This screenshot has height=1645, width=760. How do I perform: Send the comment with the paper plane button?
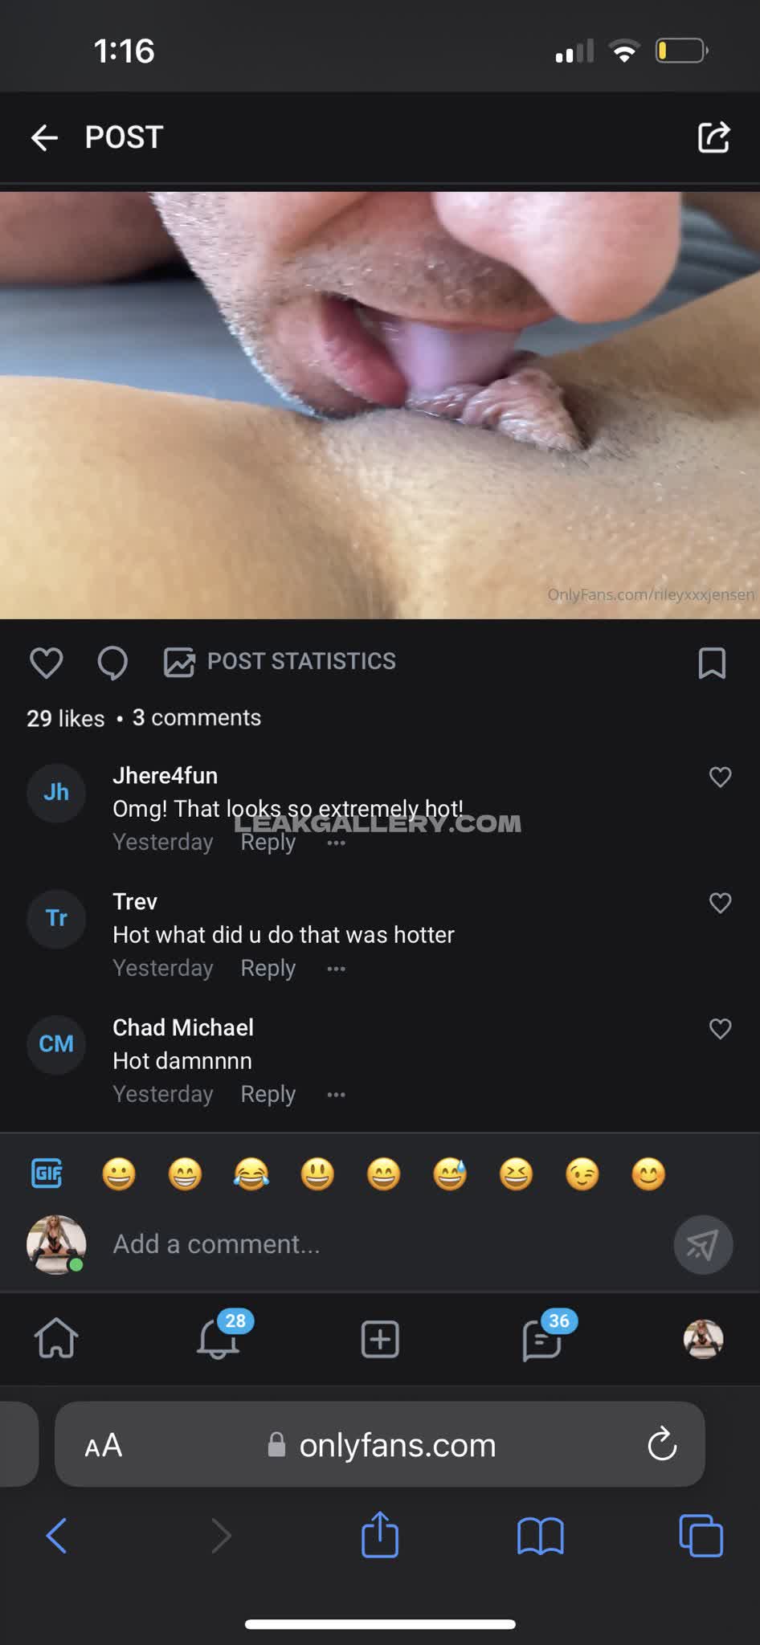[702, 1245]
